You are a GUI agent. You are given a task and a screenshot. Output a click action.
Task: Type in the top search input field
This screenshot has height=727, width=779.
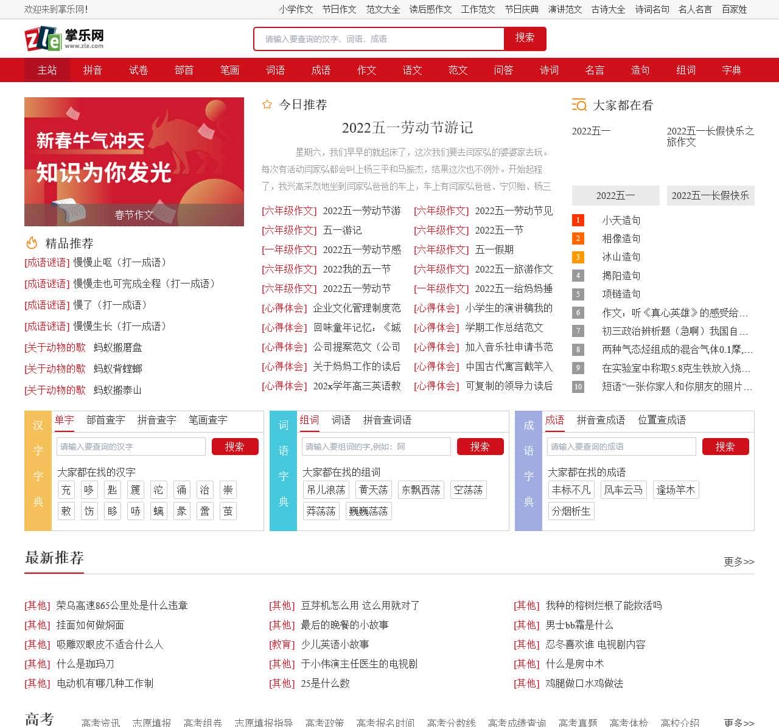tap(379, 39)
